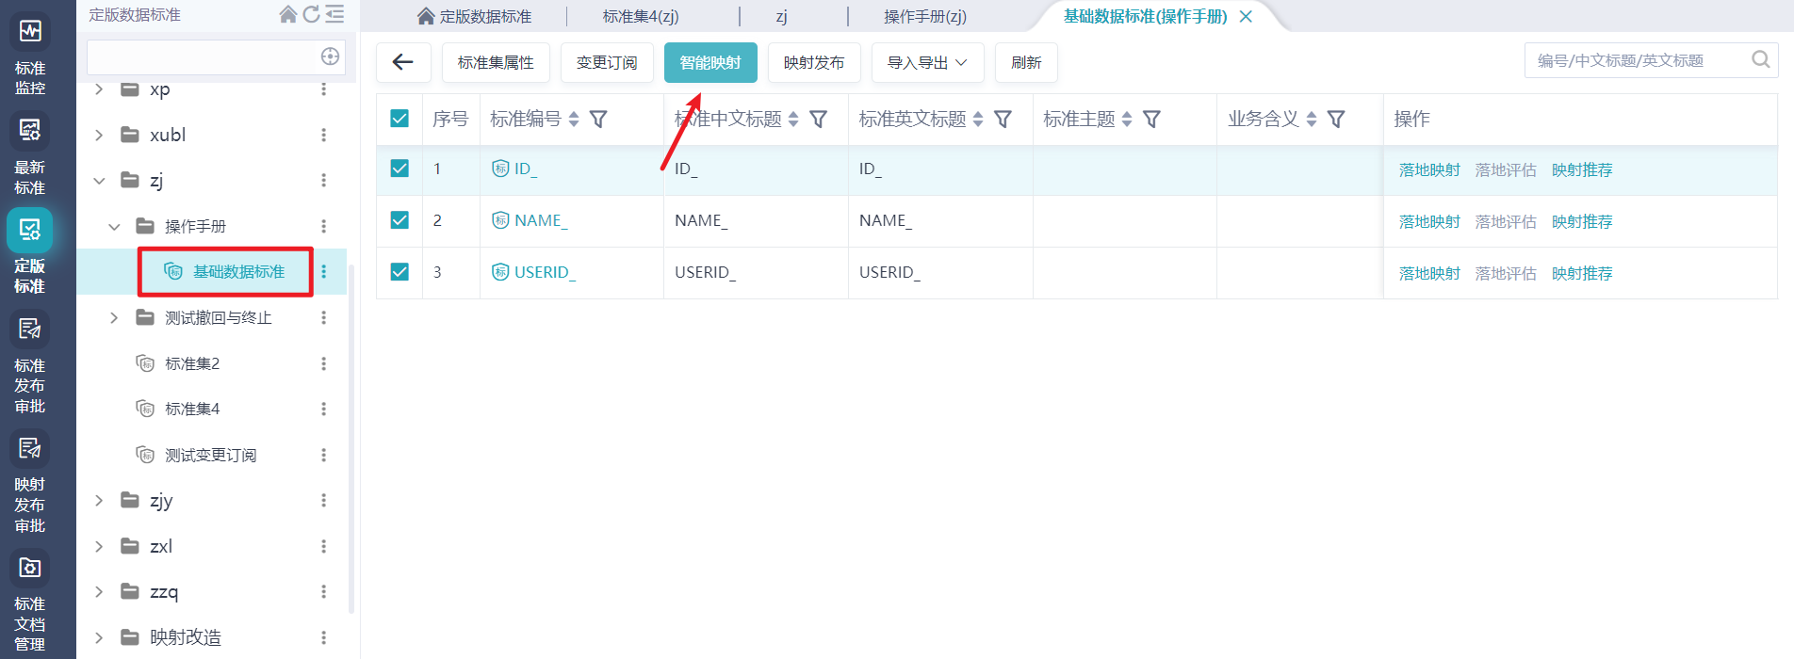This screenshot has height=659, width=1794.
Task: Open the three-dot menu beside 基础数据标准
Action: 324,272
